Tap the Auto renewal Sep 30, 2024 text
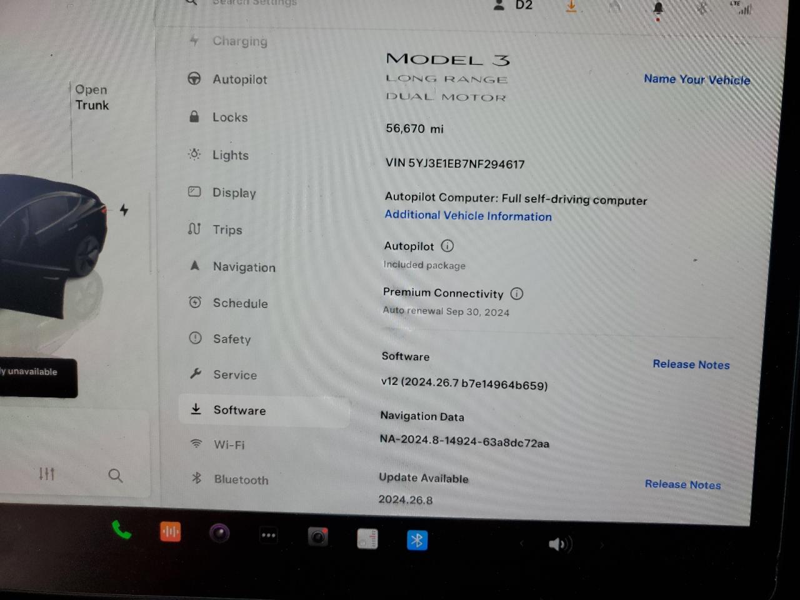This screenshot has width=800, height=600. point(446,311)
